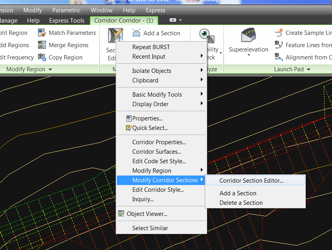Screen dimensions: 332x250
Task: Open the Express Tools ribbon tab
Action: 67,21
